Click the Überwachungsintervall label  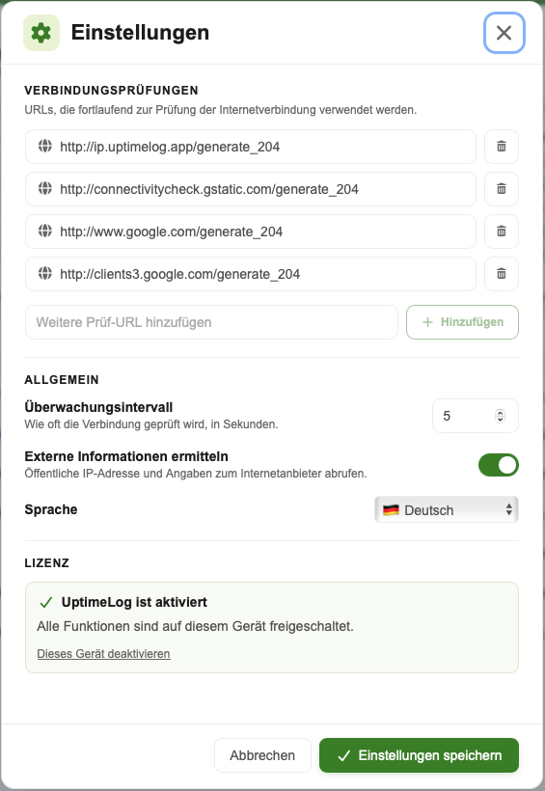click(x=98, y=407)
